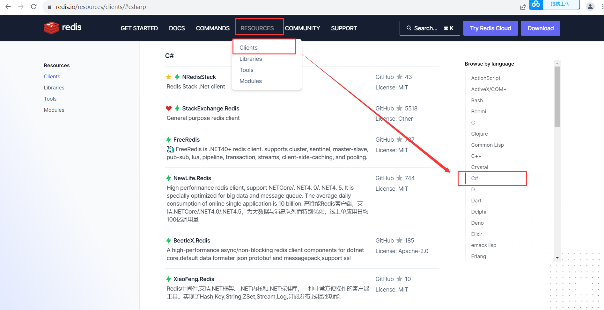
Task: Select ActiveX/COM+ in Browse by language
Action: (x=489, y=89)
